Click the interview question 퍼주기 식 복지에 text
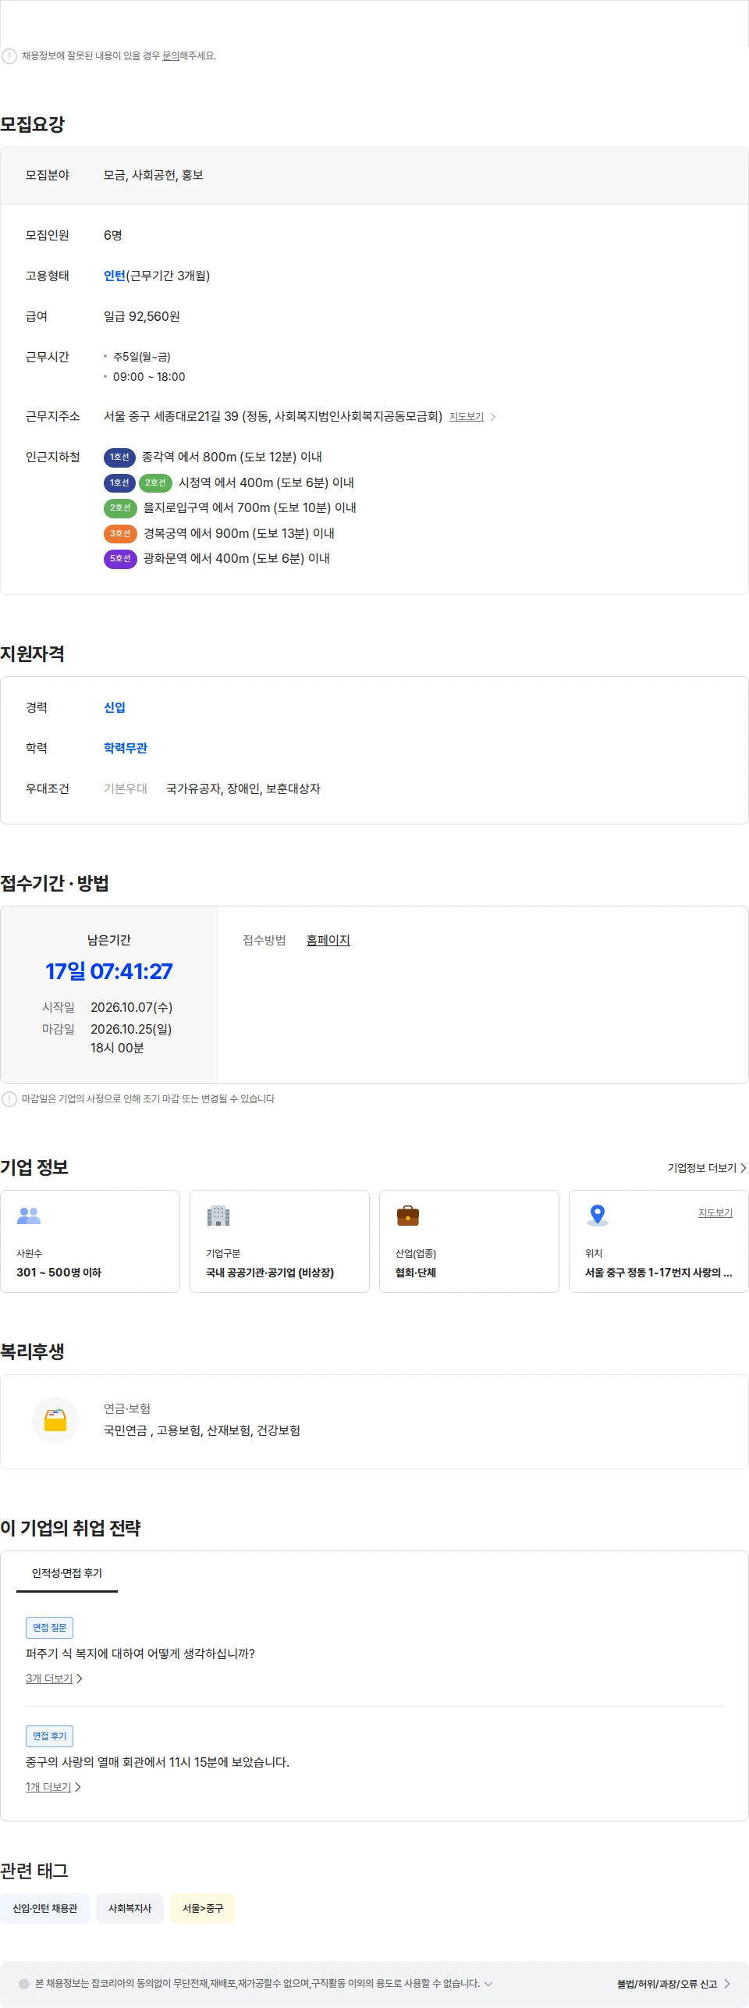749x2008 pixels. (x=140, y=1654)
